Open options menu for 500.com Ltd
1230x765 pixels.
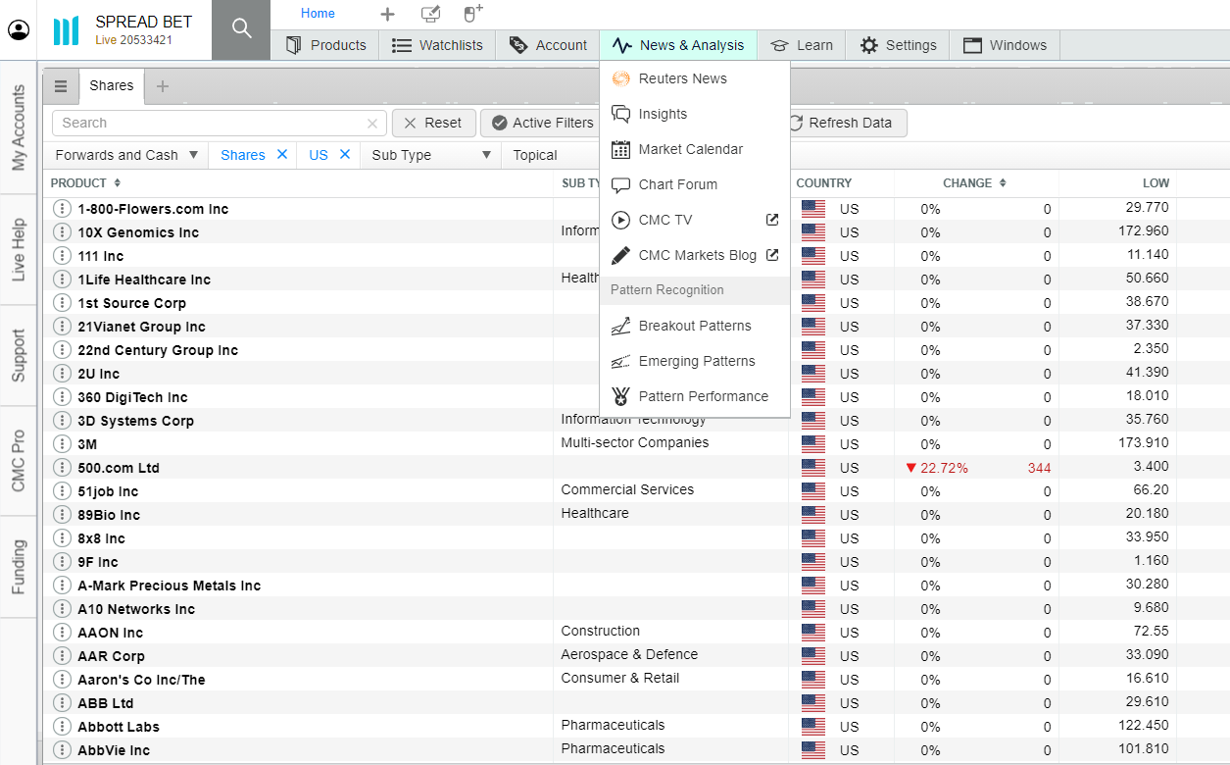pyautogui.click(x=62, y=467)
